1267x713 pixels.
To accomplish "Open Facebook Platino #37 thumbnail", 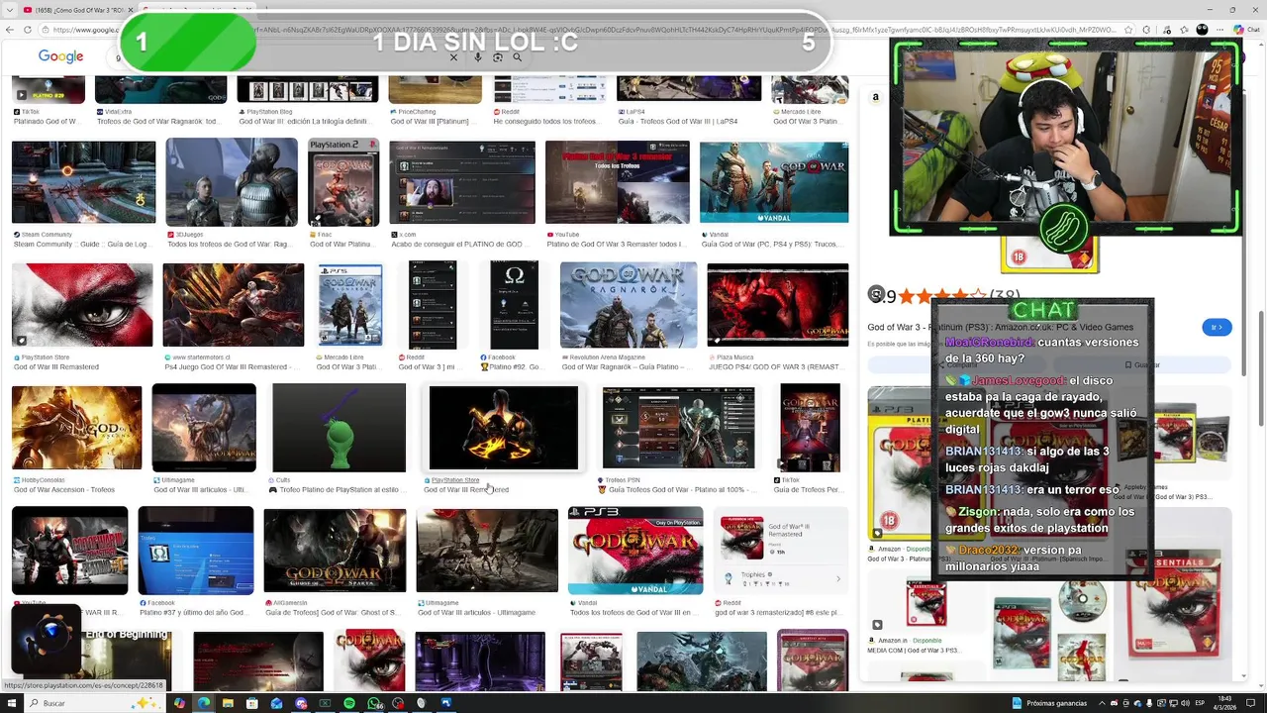I will [x=195, y=551].
